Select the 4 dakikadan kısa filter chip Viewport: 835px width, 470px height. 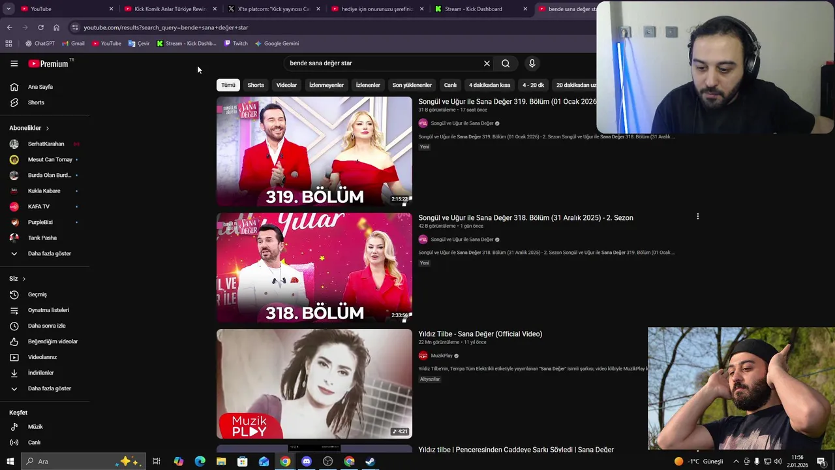489,85
